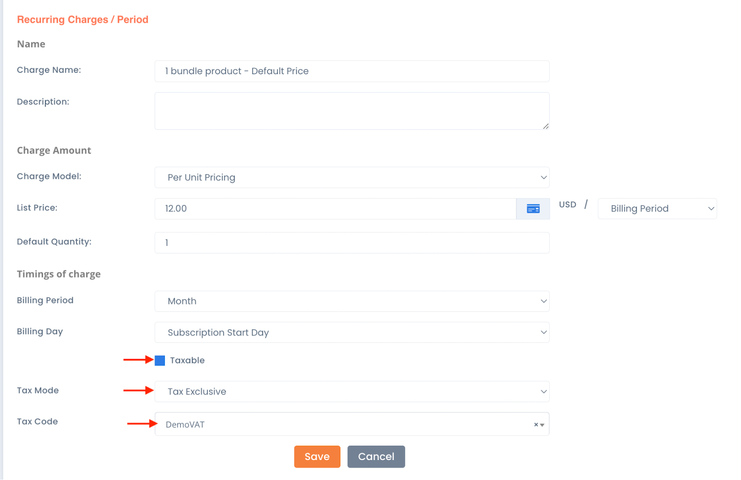Viewport: 741px width, 480px height.
Task: Open the per Billing Period unit dropdown
Action: [x=657, y=209]
